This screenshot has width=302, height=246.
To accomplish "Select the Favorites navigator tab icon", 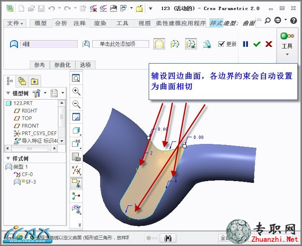I will [34, 81].
